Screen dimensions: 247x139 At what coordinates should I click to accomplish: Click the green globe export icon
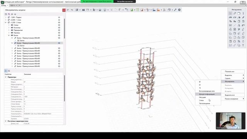(132, 10)
